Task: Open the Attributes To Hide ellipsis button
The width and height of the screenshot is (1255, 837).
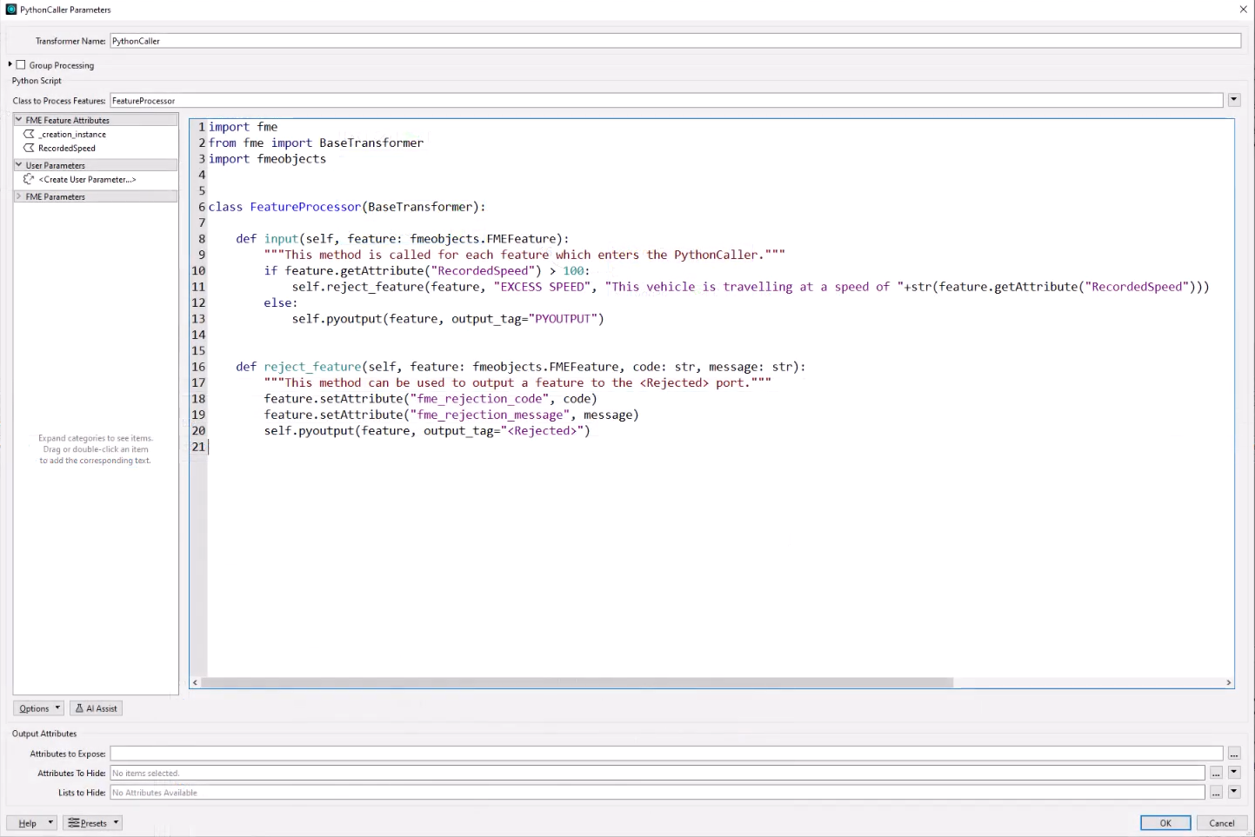Action: tap(1216, 773)
